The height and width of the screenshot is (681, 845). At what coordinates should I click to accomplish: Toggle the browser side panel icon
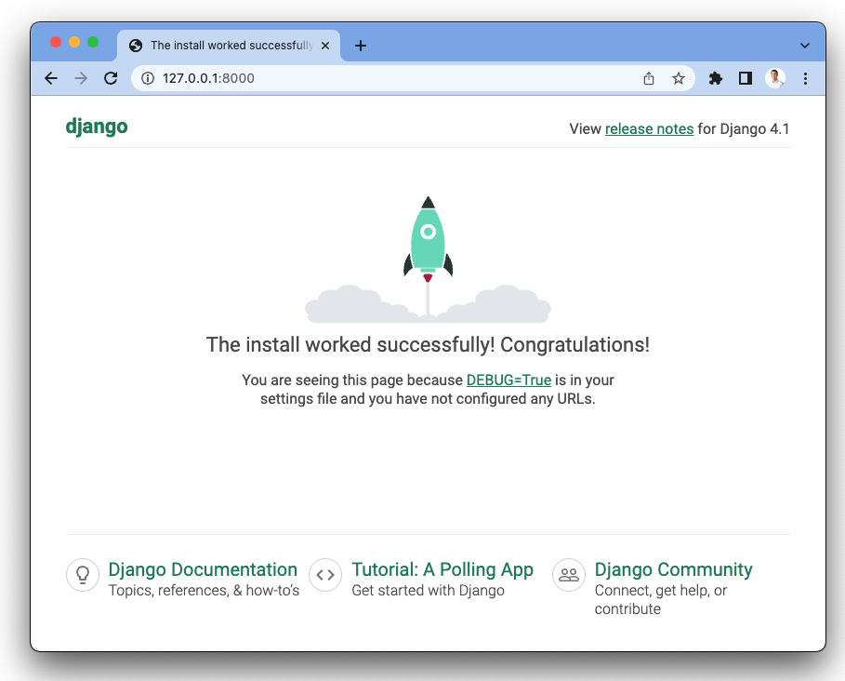[745, 79]
